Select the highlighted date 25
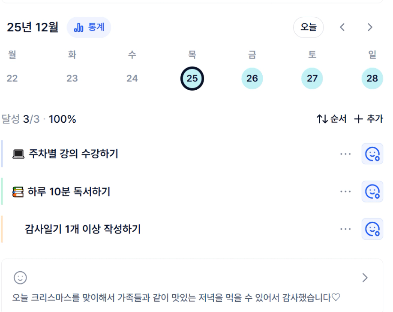This screenshot has width=393, height=312. coord(192,79)
